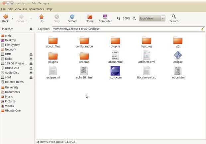This screenshot has height=144, width=206.
Task: Open the Help menu
Action: pos(49,9)
